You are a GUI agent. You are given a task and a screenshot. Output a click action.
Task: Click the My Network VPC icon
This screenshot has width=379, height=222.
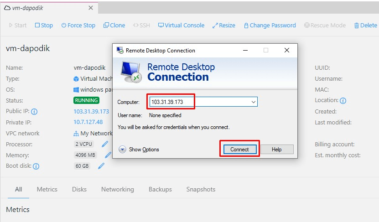coord(76,134)
